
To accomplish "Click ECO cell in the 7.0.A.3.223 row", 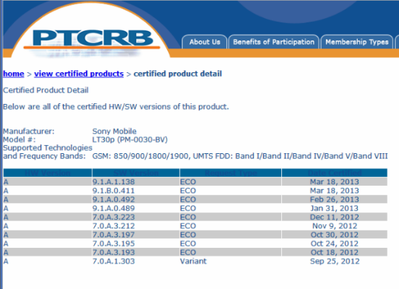I will 231,217.
